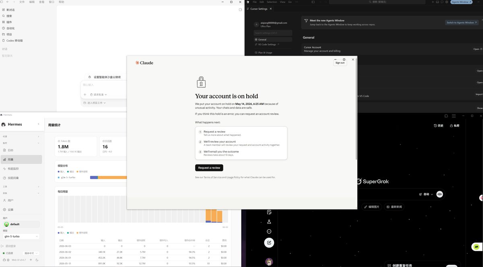Click the 1.8M total token value
Image resolution: width=483 pixels, height=267 pixels.
[63, 147]
